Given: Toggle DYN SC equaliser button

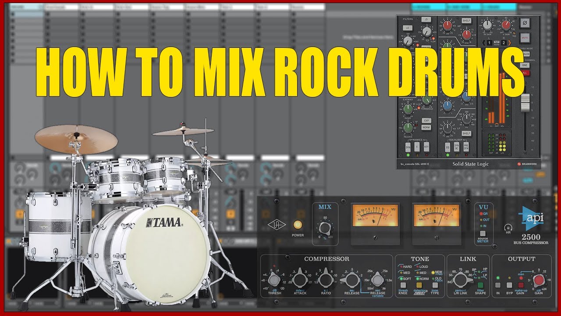Looking at the screenshot, I should tap(457, 147).
